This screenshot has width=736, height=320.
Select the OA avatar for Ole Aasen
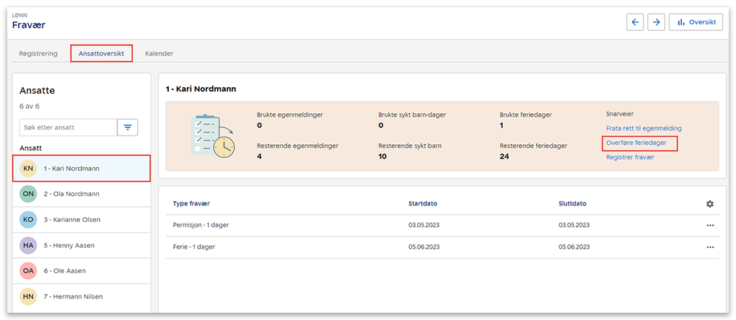pos(28,271)
